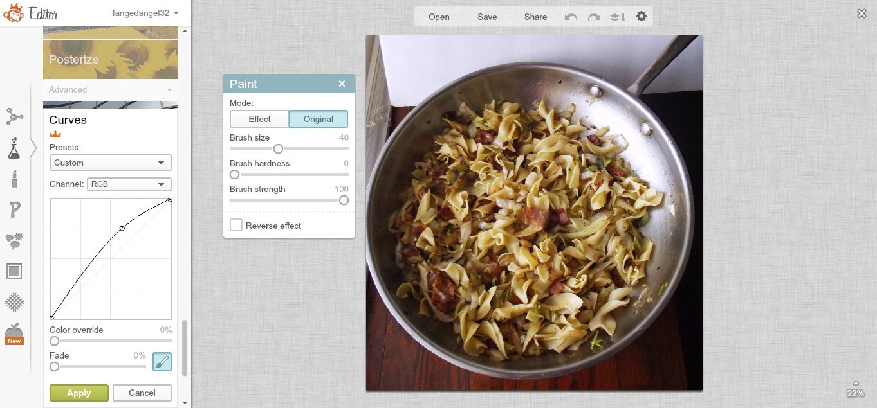Click the Brush strength slider handle
Viewport: 877px width, 408px height.
(x=344, y=200)
